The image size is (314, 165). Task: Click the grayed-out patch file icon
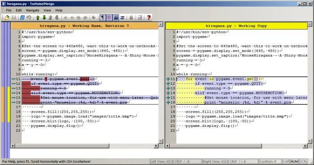(131, 17)
